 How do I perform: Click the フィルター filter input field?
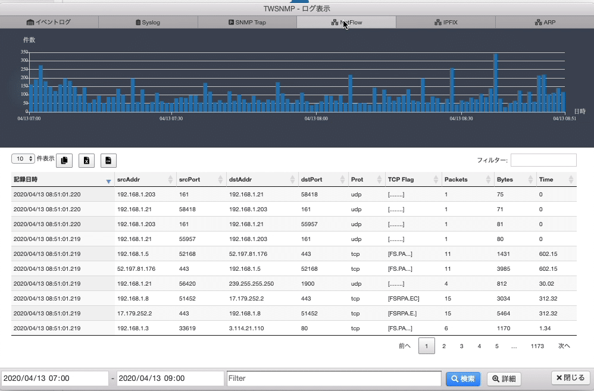543,159
